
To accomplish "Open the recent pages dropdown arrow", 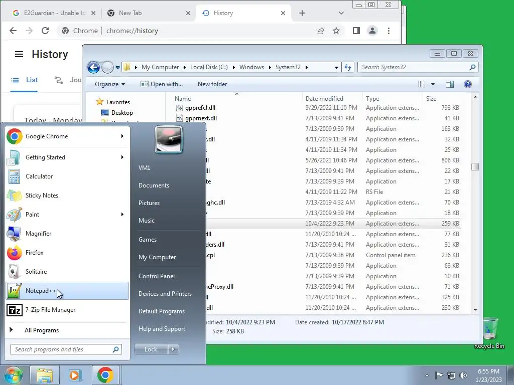I will pos(117,68).
